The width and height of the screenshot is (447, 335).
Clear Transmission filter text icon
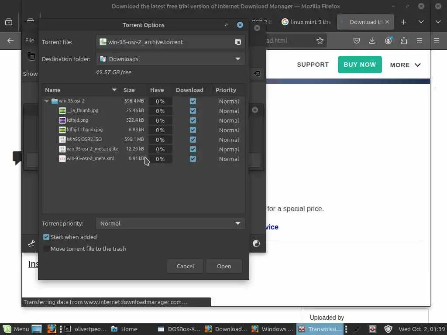[257, 73]
